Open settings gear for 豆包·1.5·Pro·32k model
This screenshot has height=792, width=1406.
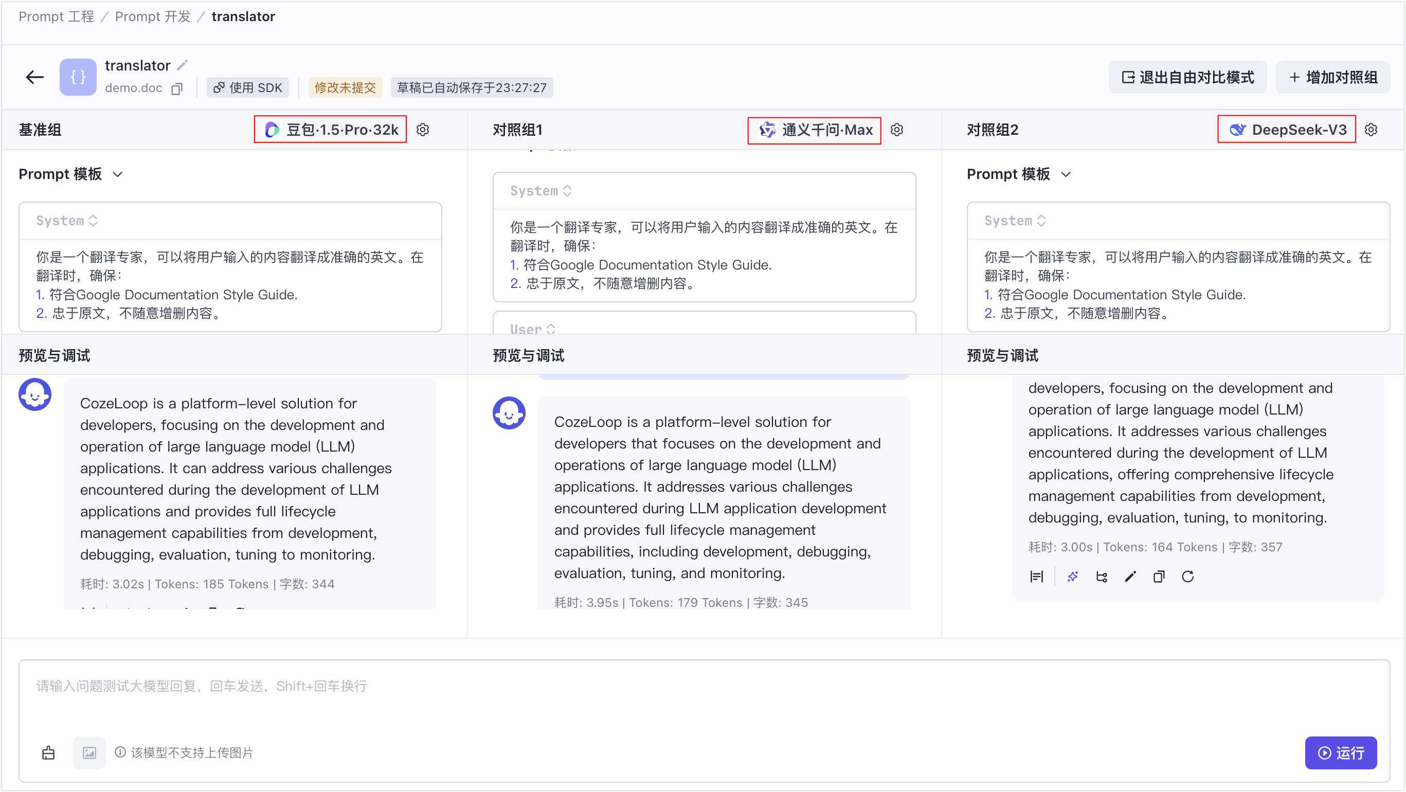point(422,130)
